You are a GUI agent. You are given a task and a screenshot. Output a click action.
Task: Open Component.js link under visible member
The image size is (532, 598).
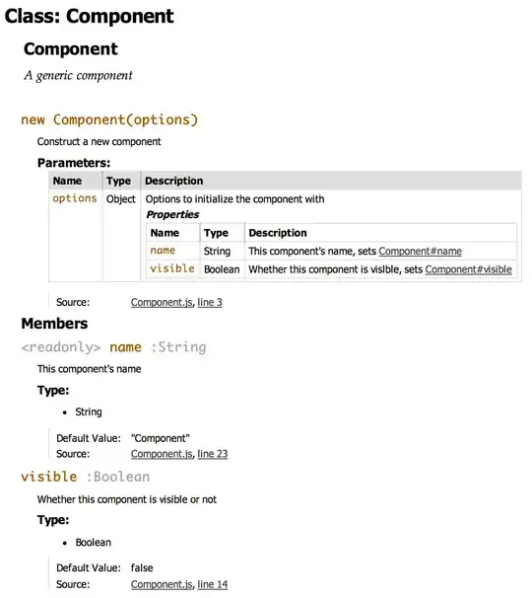162,584
